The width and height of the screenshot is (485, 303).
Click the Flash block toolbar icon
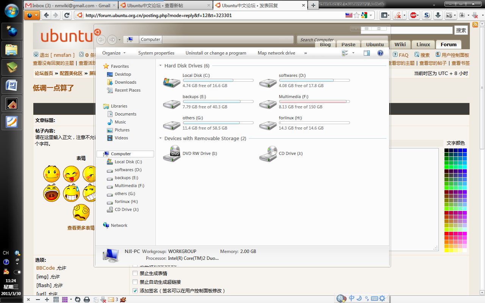pos(397,15)
